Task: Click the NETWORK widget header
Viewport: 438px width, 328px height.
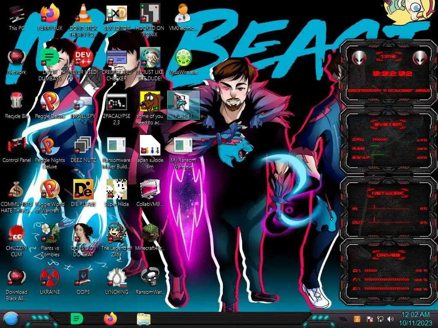Action: (388, 193)
